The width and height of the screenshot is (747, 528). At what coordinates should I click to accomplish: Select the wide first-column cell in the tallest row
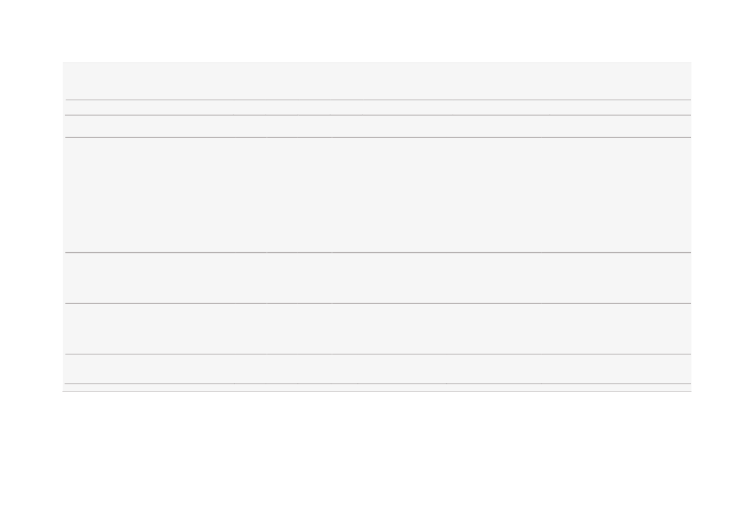150,195
